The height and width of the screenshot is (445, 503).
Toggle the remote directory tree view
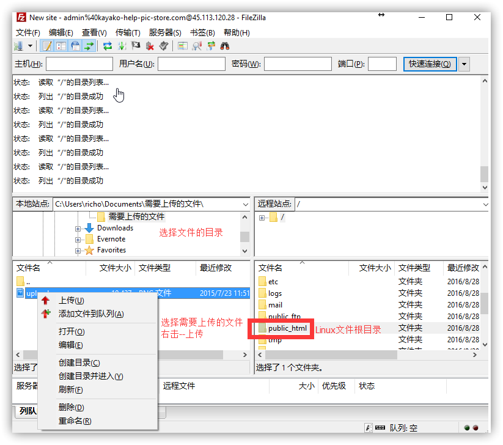click(75, 46)
